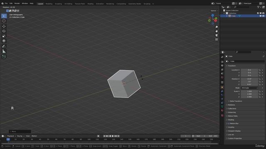The width and height of the screenshot is (266, 149).
Task: Click the pan view hand icon
Action: click(217, 31)
